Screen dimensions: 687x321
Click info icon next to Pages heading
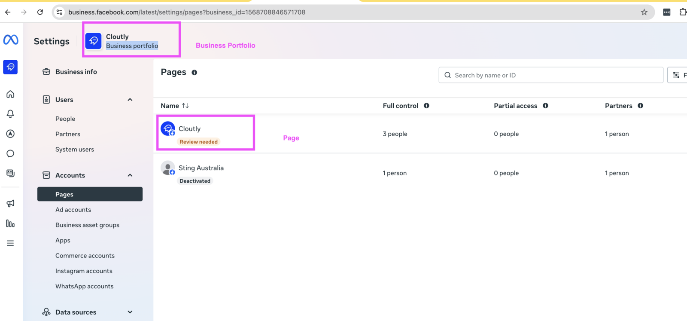click(195, 73)
